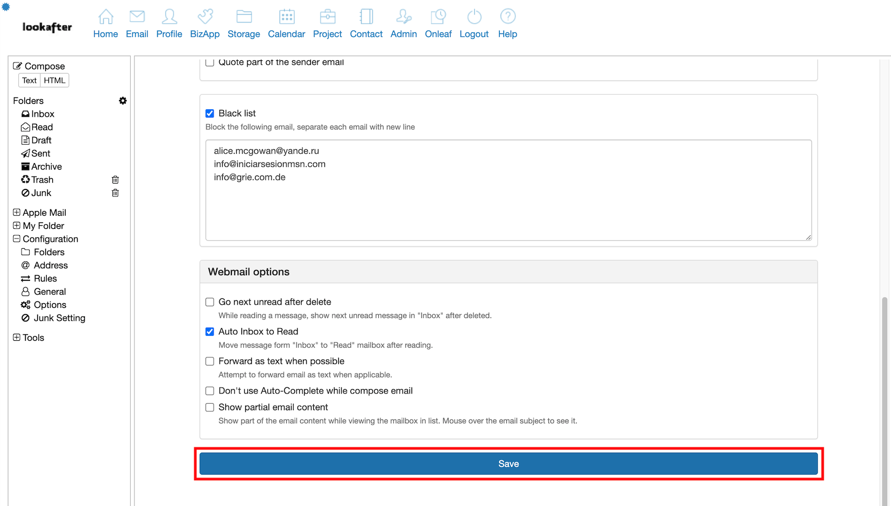This screenshot has height=506, width=891.
Task: Click the Save button
Action: pyautogui.click(x=508, y=464)
